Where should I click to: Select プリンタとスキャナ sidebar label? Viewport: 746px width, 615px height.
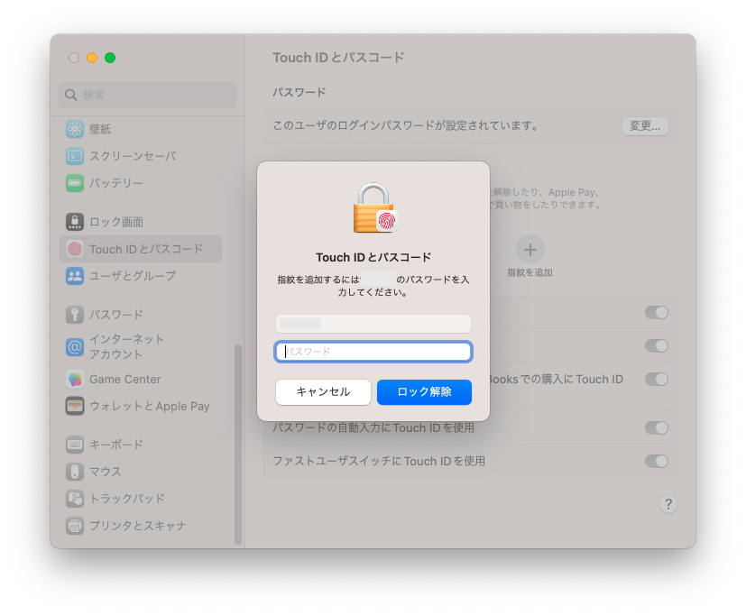tap(138, 526)
